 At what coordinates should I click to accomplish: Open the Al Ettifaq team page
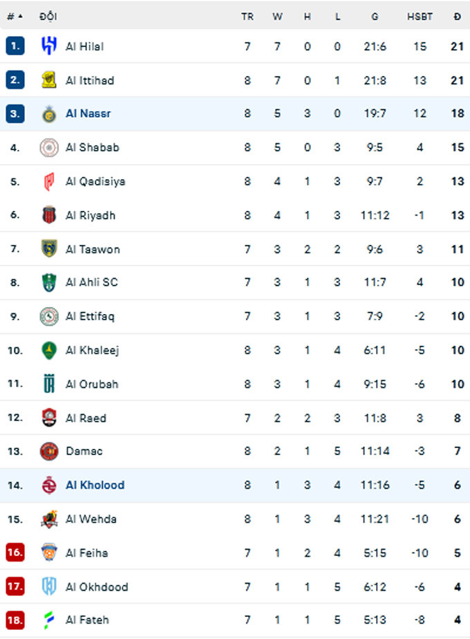pyautogui.click(x=90, y=316)
